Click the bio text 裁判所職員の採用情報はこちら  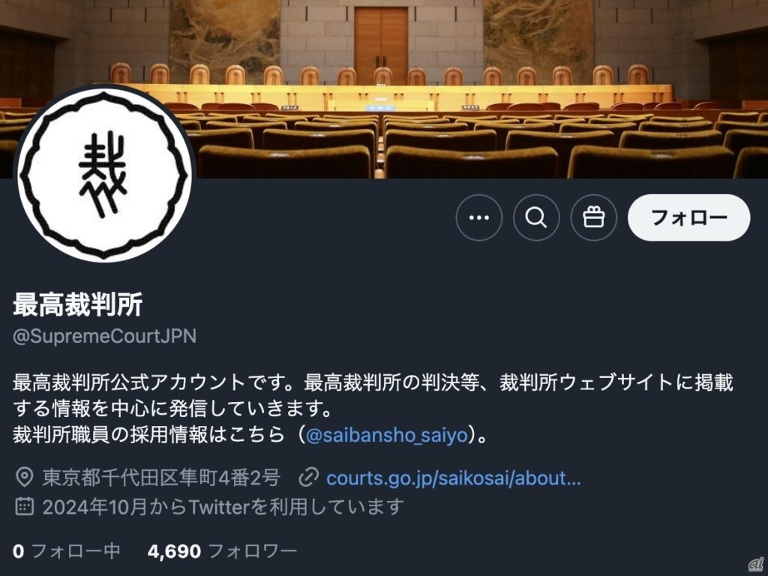point(149,436)
